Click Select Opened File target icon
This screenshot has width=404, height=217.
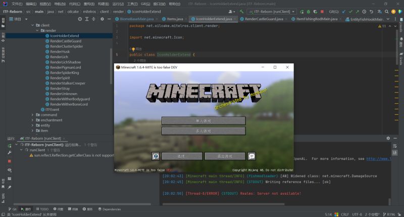[x=80, y=19]
